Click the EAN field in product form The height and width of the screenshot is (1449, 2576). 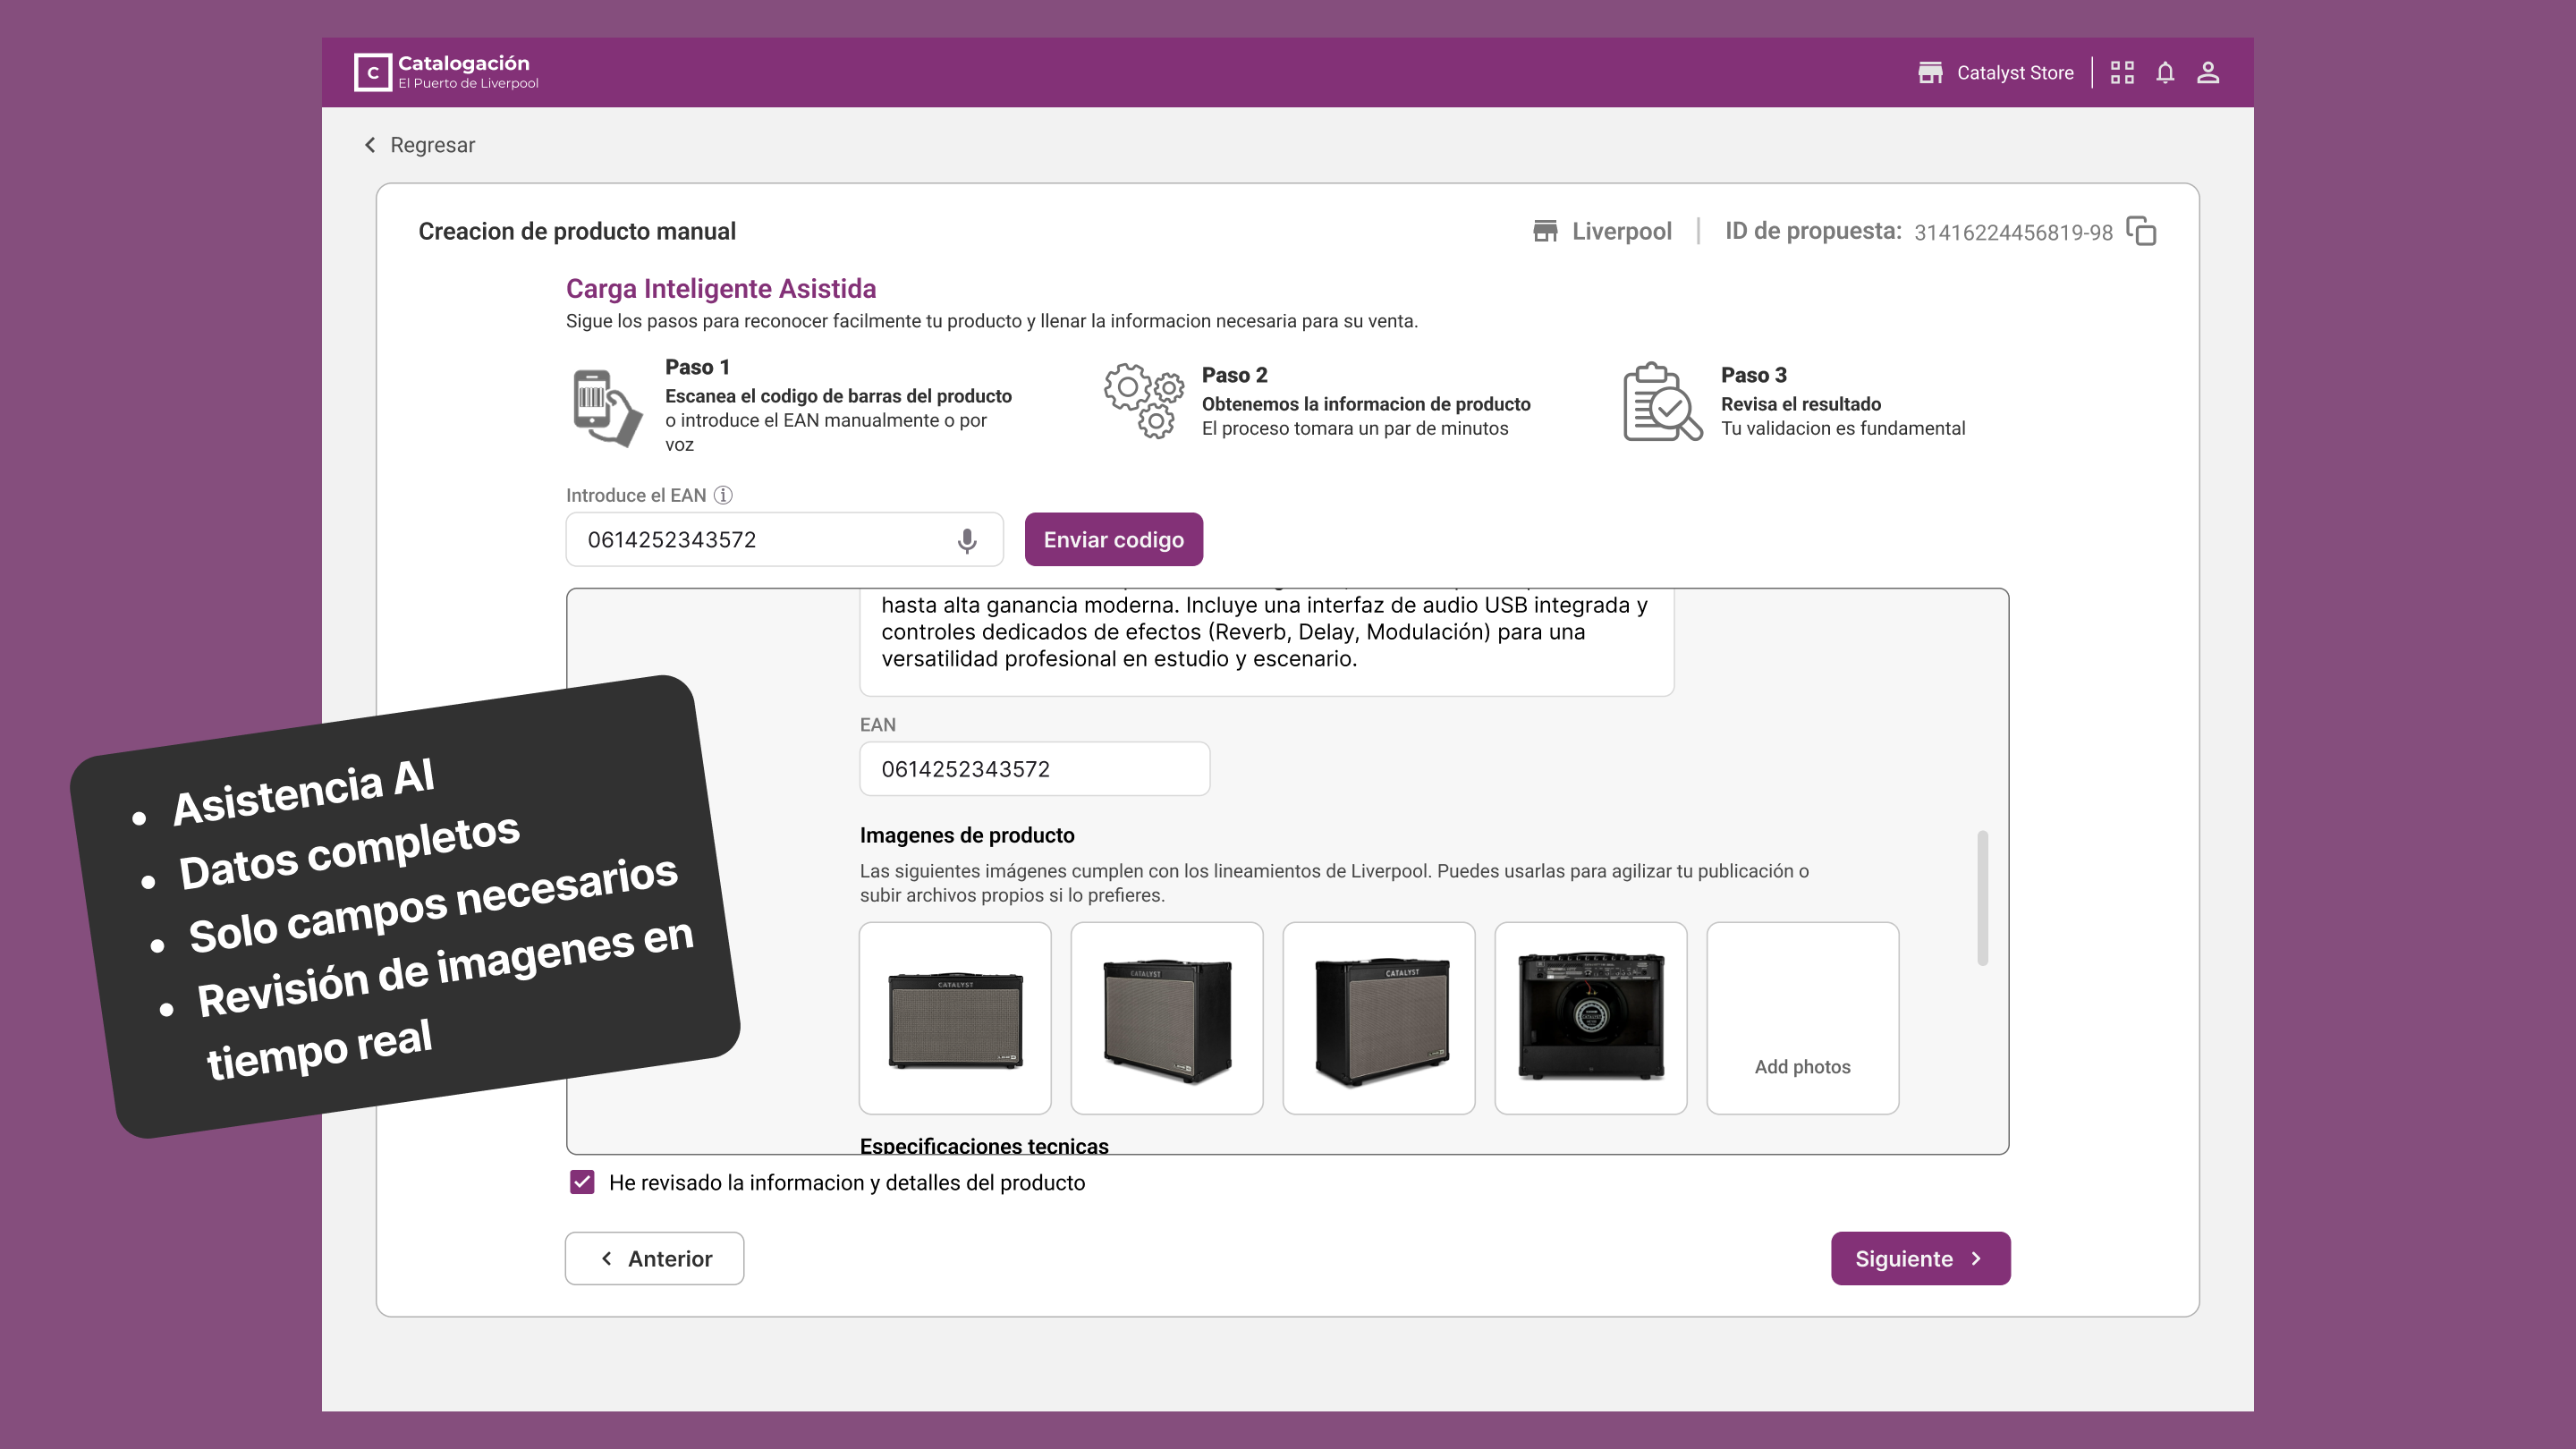[1034, 769]
